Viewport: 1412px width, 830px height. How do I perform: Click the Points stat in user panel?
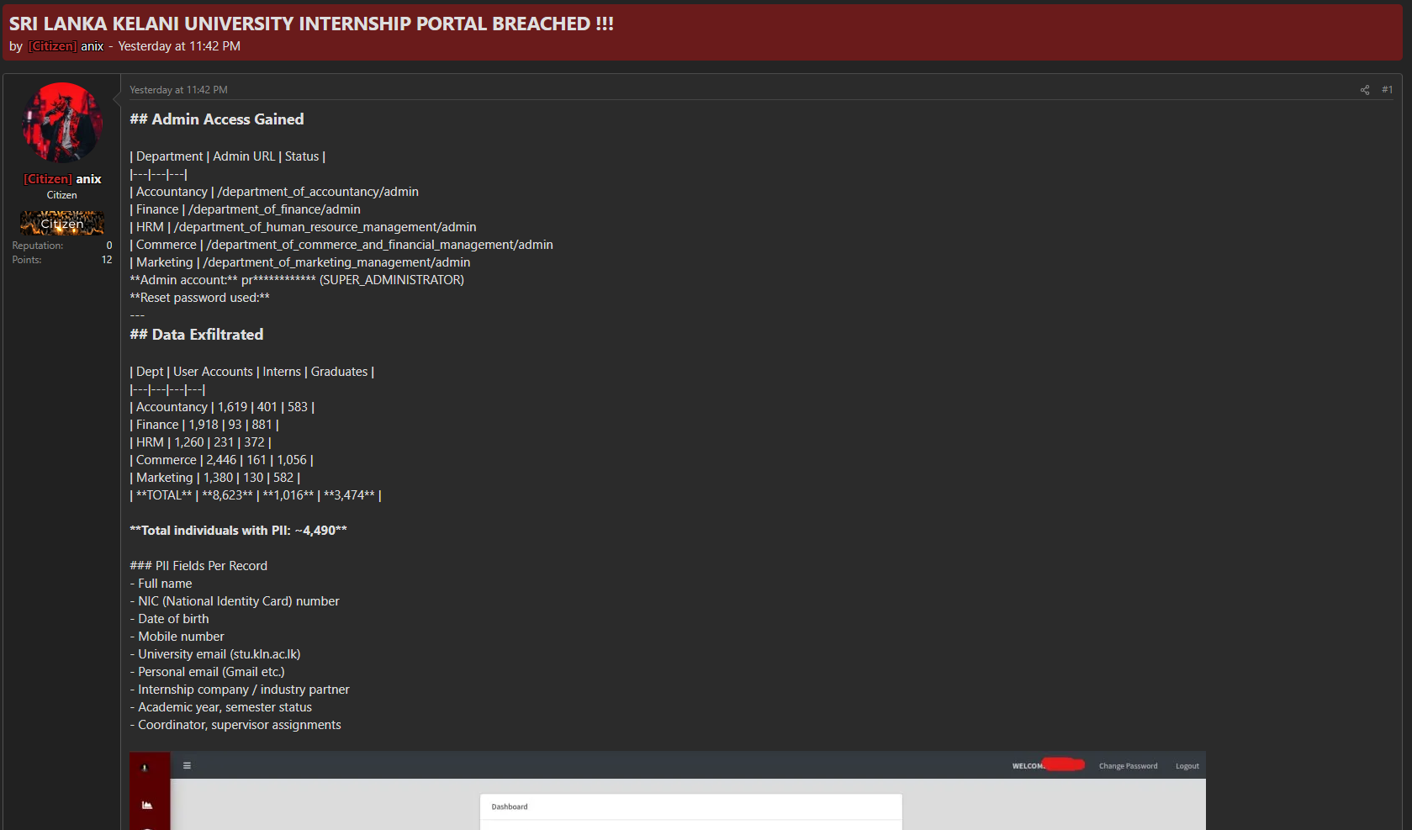(x=62, y=260)
